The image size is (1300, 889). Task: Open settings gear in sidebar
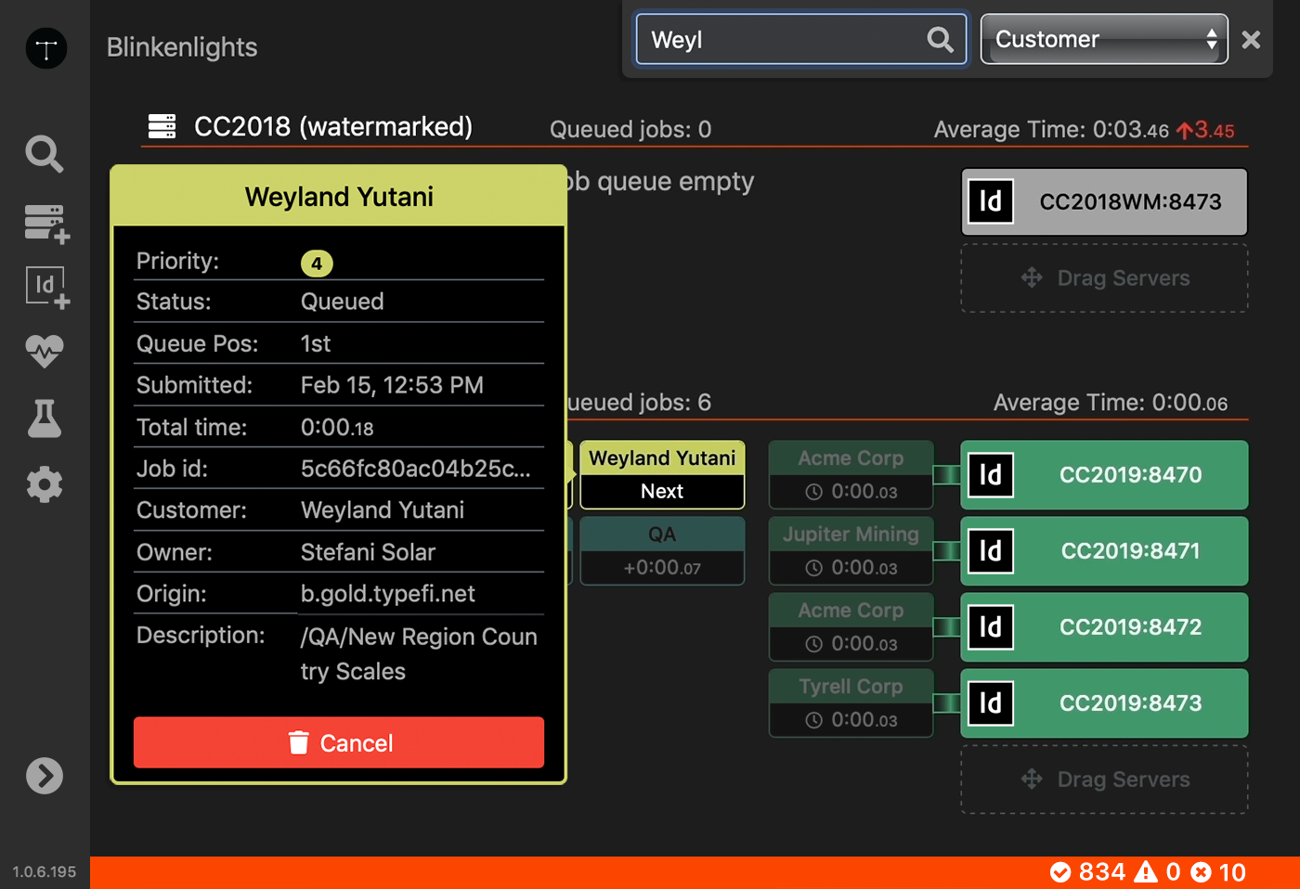click(x=45, y=484)
